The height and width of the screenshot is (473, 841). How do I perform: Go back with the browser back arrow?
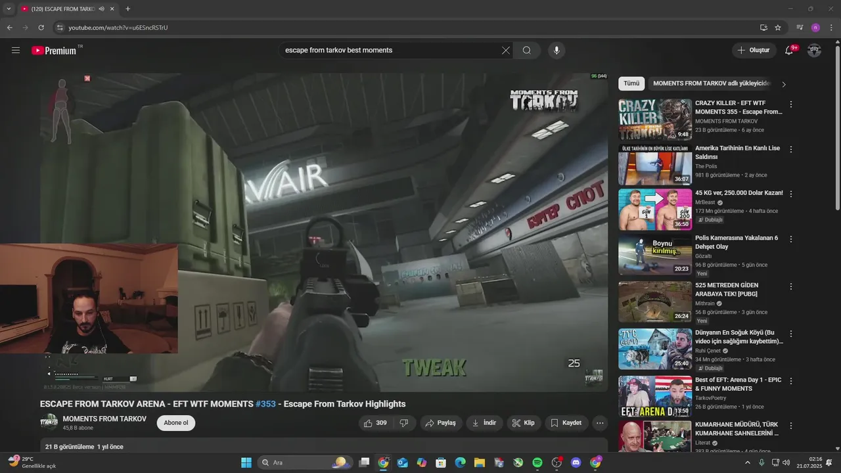(x=10, y=28)
